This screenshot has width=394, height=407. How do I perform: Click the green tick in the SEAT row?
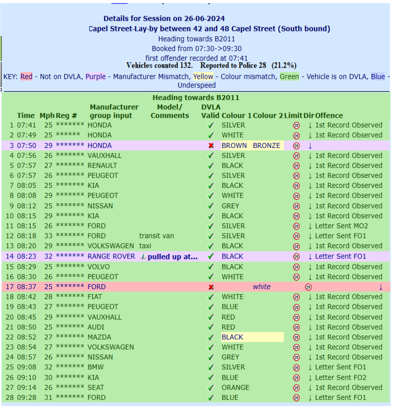211,388
